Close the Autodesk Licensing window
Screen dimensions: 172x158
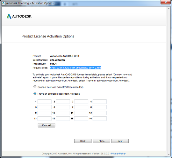coord(166,2)
